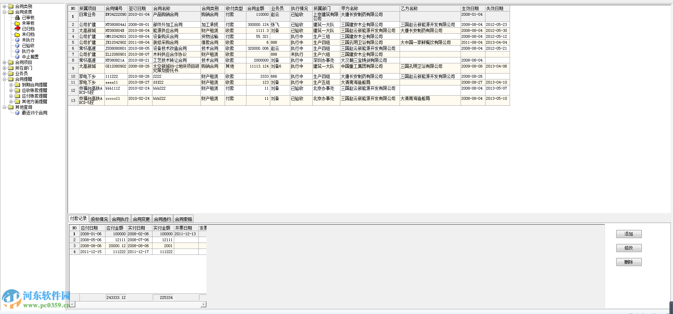Click the folder icon beside 合同进度
Screen dimensions: 673x314
(x=11, y=12)
